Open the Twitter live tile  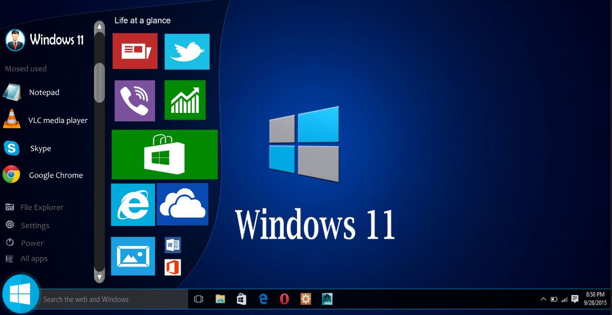click(x=187, y=51)
